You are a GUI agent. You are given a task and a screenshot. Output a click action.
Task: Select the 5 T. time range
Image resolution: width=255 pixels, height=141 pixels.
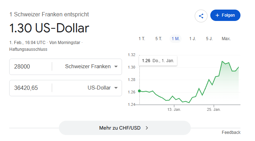[159, 39]
